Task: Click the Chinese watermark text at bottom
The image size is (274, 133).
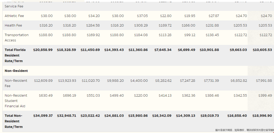Action: 244,130
